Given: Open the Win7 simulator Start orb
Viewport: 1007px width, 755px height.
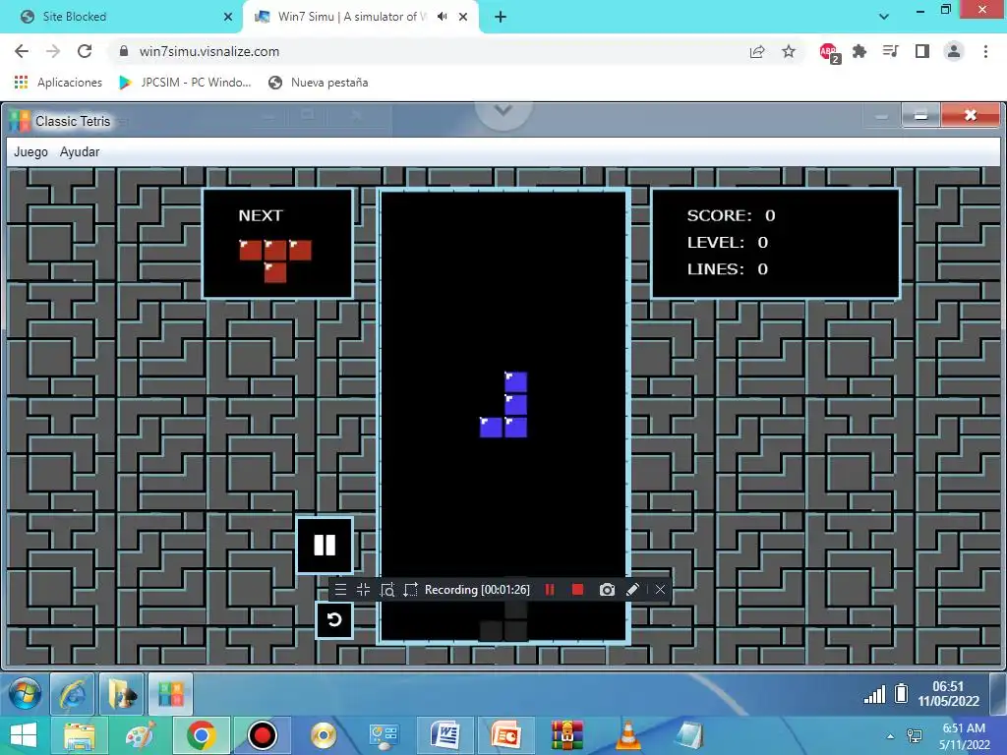Looking at the screenshot, I should 25,694.
